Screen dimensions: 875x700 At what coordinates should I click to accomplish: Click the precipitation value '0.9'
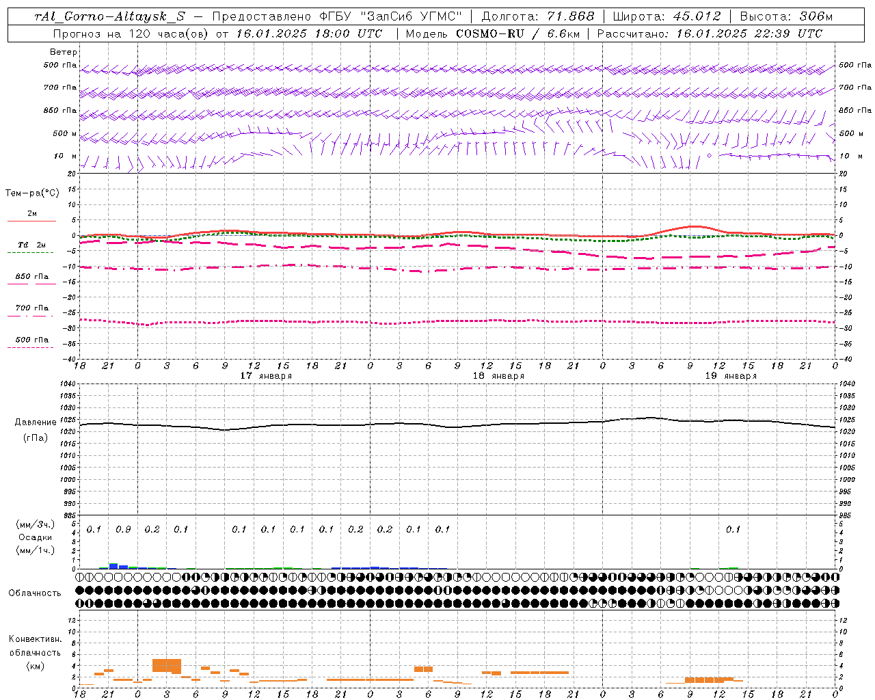[123, 529]
